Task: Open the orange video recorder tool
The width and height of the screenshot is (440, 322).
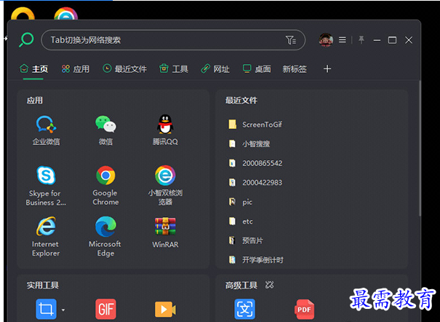Action: (x=165, y=310)
